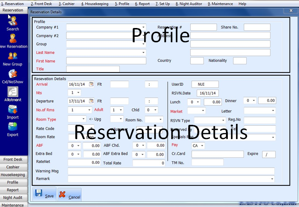Click the Country code field
Image resolution: width=299 pixels, height=207 pixels.
[197, 61]
